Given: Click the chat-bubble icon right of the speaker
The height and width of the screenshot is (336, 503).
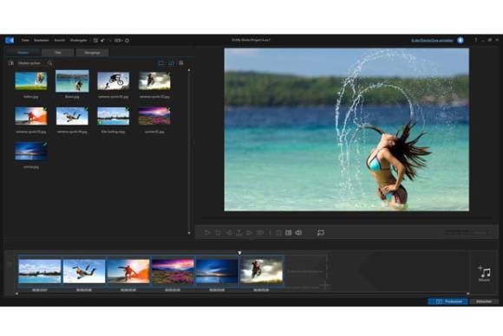Looking at the screenshot, I should pyautogui.click(x=321, y=233).
